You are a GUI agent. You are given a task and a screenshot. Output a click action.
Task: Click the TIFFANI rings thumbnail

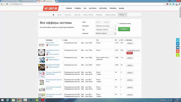click(42, 45)
